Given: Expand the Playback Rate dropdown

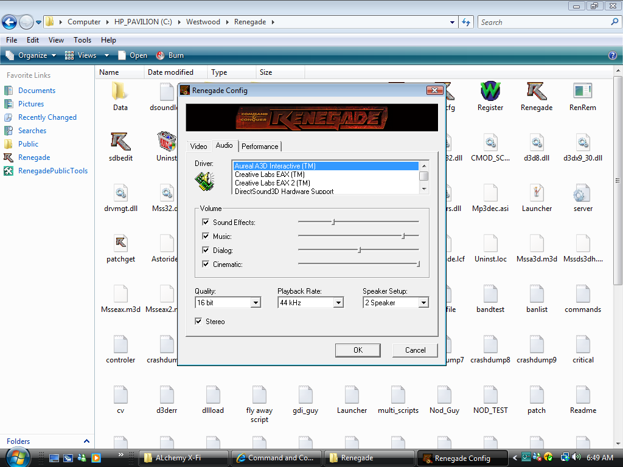Looking at the screenshot, I should [338, 303].
